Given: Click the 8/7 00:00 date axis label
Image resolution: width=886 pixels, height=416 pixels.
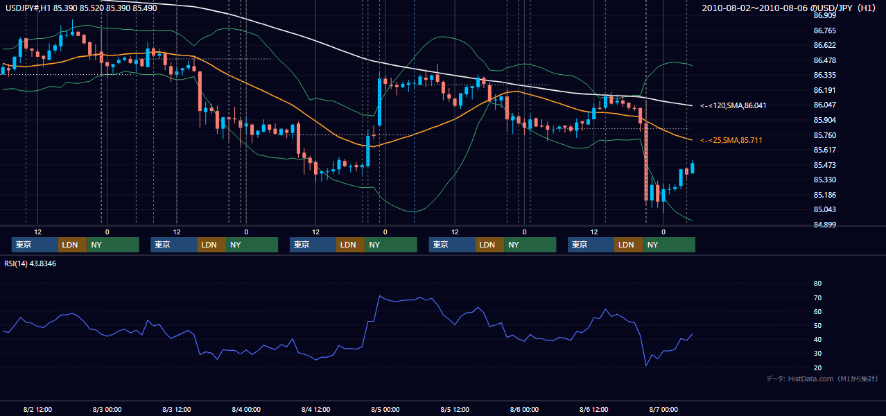Looking at the screenshot, I should click(x=663, y=409).
